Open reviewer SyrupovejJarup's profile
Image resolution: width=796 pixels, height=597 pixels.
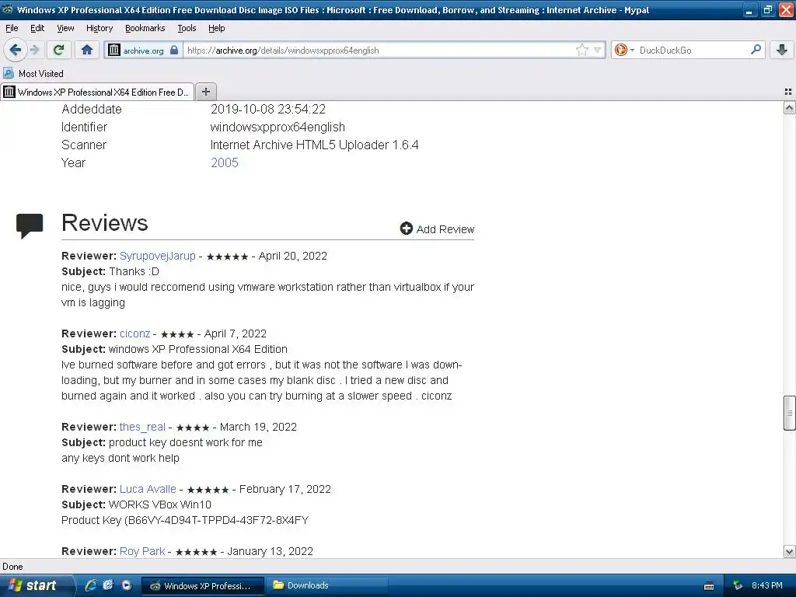pos(157,256)
